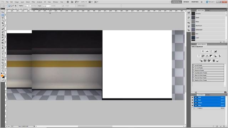
Task: Toggle visibility of the Green channel
Action: coord(192,103)
